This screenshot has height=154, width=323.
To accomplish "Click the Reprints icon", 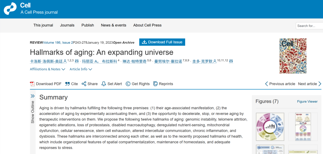I will (x=156, y=84).
